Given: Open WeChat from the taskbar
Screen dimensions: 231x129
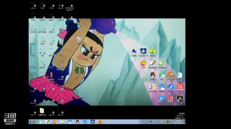Looking at the screenshot, I should (x=40, y=122).
